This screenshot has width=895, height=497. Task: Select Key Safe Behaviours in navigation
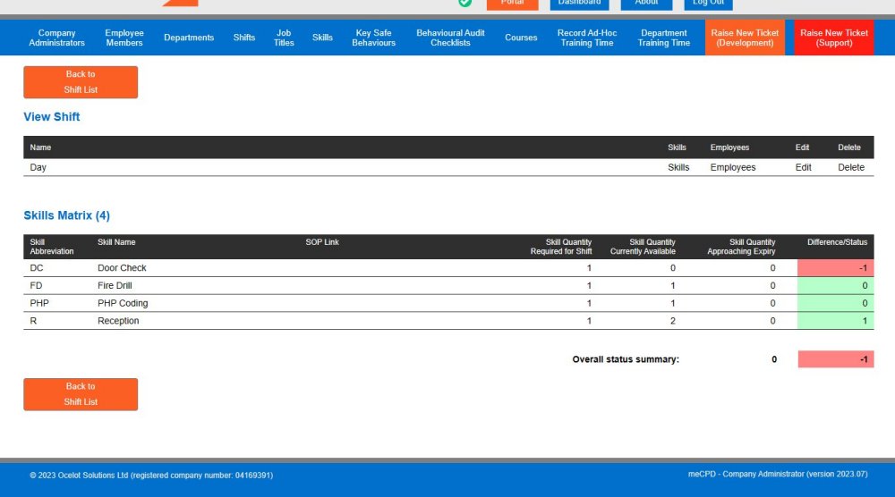click(x=373, y=38)
